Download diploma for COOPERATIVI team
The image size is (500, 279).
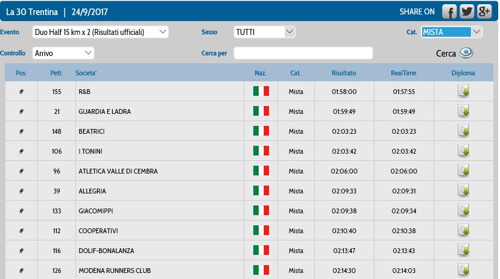point(463,230)
